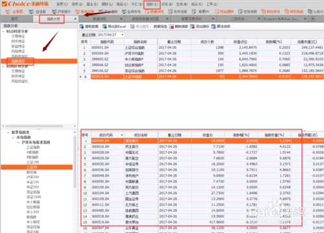Click the 数据筛选 toolbar button
This screenshot has width=324, height=233.
[160, 27]
